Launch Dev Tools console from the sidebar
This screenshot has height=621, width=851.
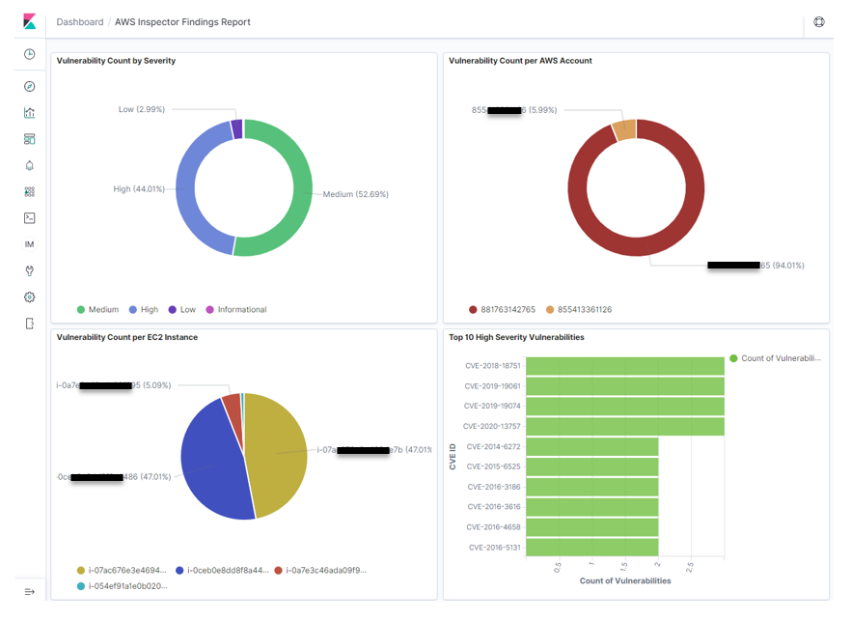(x=29, y=217)
